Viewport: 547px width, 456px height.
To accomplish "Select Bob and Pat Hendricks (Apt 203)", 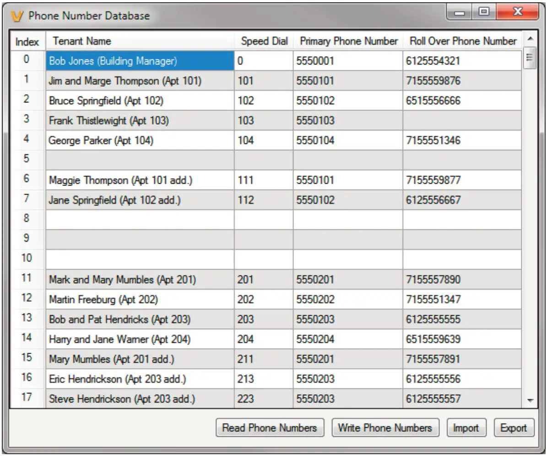I will [140, 319].
